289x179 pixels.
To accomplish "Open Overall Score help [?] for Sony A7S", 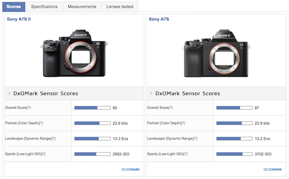I will [x=171, y=108].
